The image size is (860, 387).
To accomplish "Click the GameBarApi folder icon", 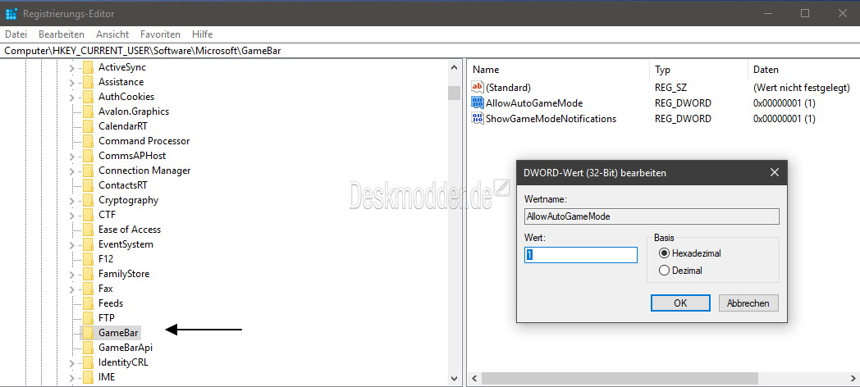I will 88,348.
